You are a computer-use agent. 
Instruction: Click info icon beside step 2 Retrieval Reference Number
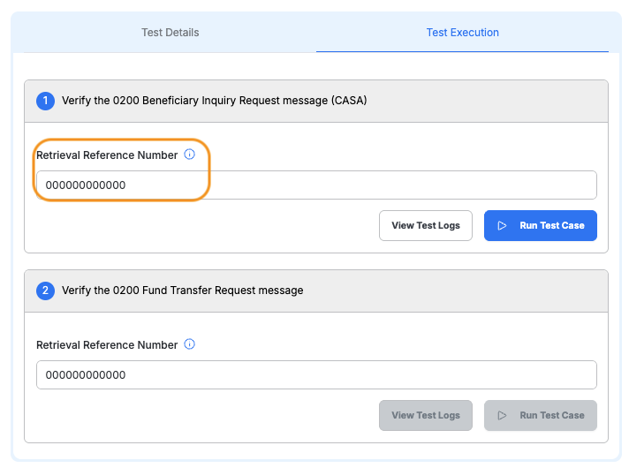[189, 344]
